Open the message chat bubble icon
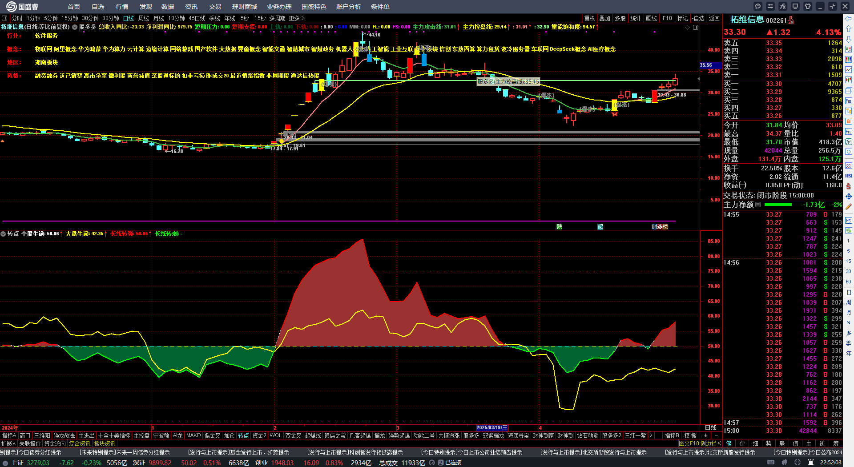Viewport: 854px width, 467px height. 758,6
